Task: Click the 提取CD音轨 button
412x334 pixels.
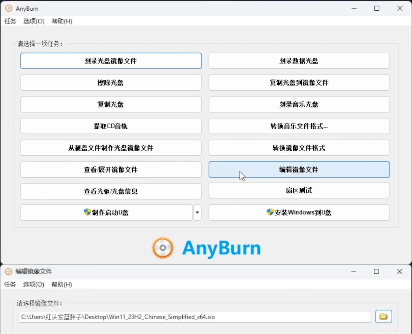Action: (x=111, y=126)
